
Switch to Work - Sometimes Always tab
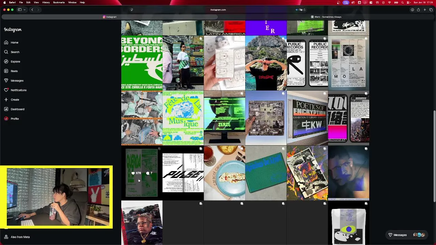pos(326,17)
